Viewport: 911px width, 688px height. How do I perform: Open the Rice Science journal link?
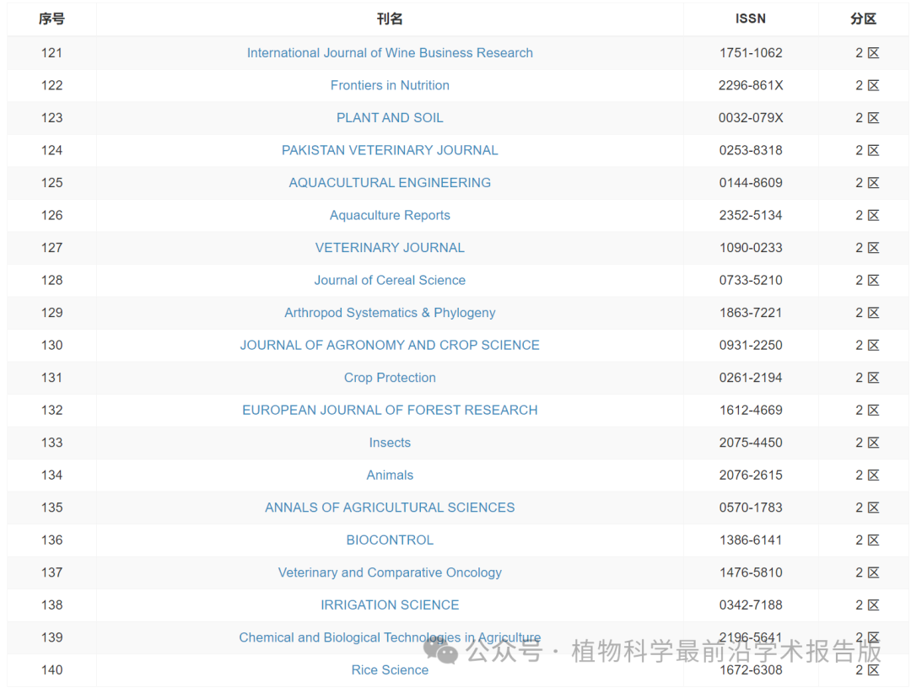[x=390, y=670]
